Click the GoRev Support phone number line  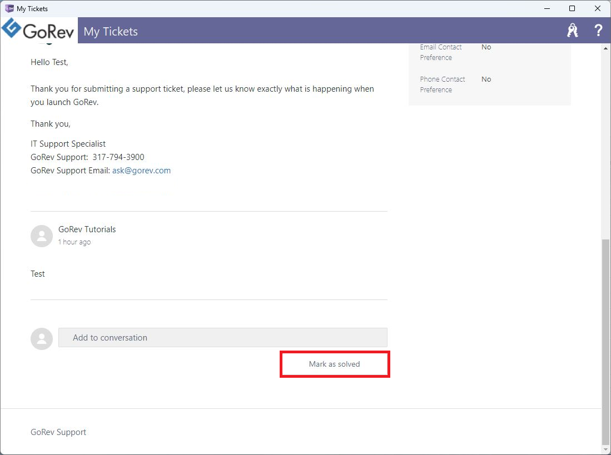pos(87,157)
